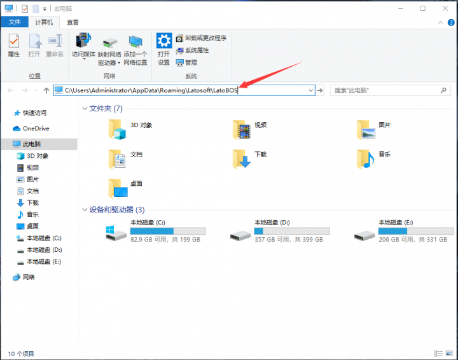This screenshot has width=458, height=360.
Task: Click the search magnifier icon
Action: coord(443,90)
